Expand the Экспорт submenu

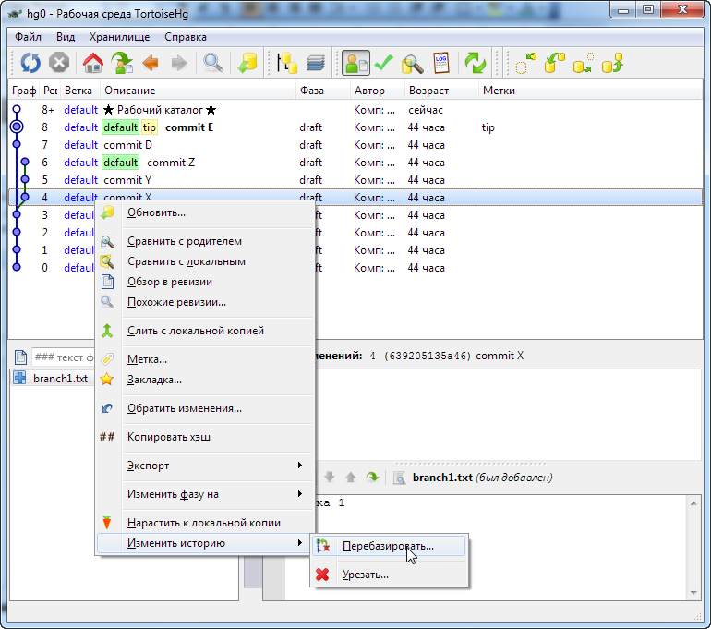204,466
